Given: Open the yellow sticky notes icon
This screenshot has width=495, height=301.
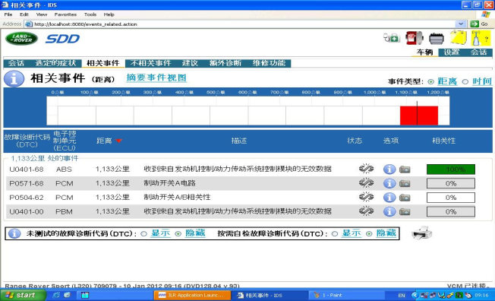Looking at the screenshot, I should (x=459, y=38).
